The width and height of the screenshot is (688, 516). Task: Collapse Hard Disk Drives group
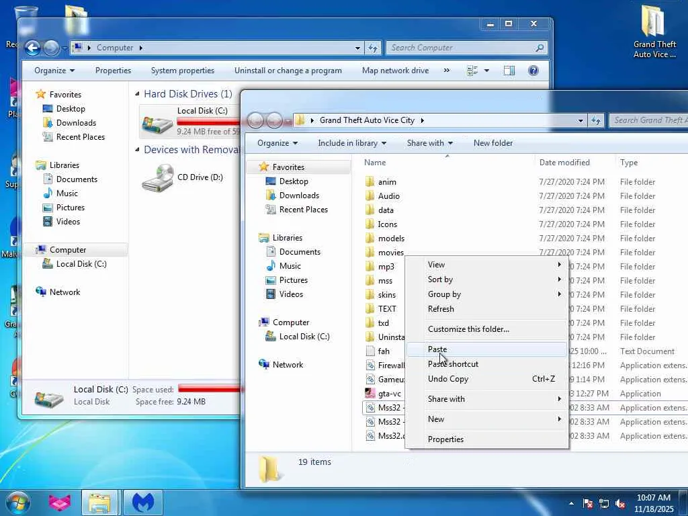[x=137, y=94]
